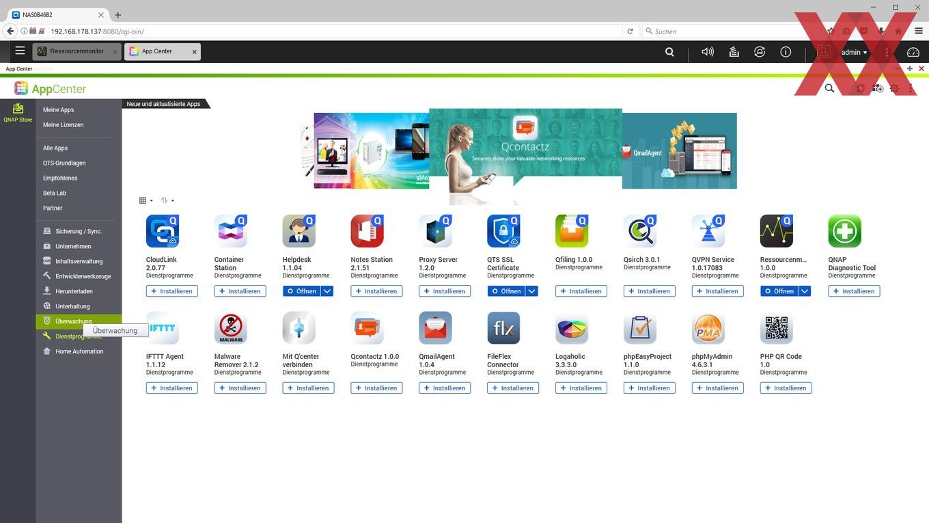
Task: Open the CloudLink app icon
Action: point(163,231)
